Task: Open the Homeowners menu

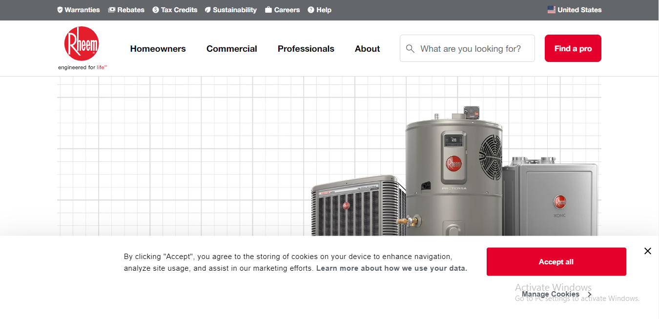Action: pyautogui.click(x=158, y=49)
